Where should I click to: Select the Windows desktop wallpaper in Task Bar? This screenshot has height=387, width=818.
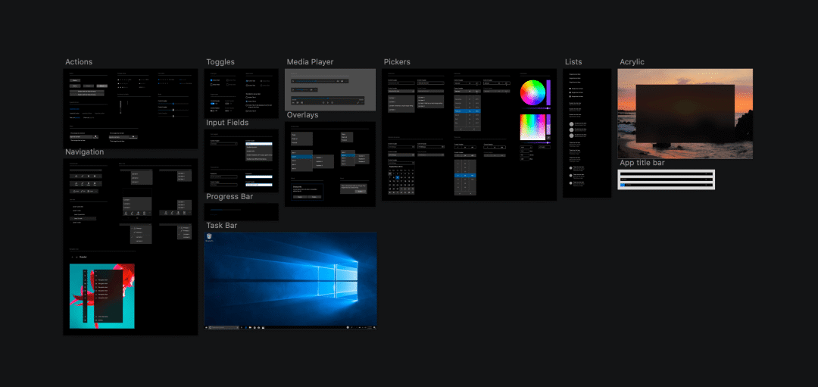pos(291,281)
